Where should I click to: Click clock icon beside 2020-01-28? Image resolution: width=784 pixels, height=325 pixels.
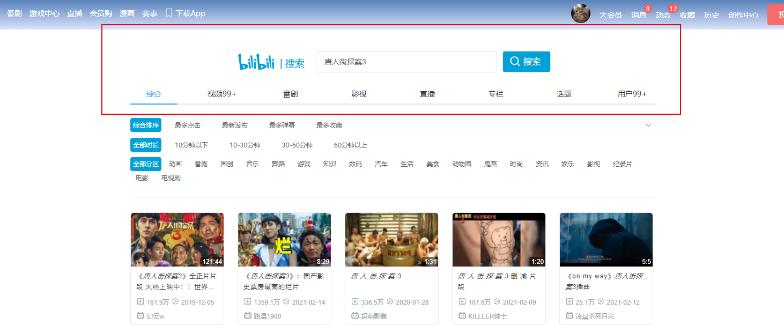click(x=390, y=301)
